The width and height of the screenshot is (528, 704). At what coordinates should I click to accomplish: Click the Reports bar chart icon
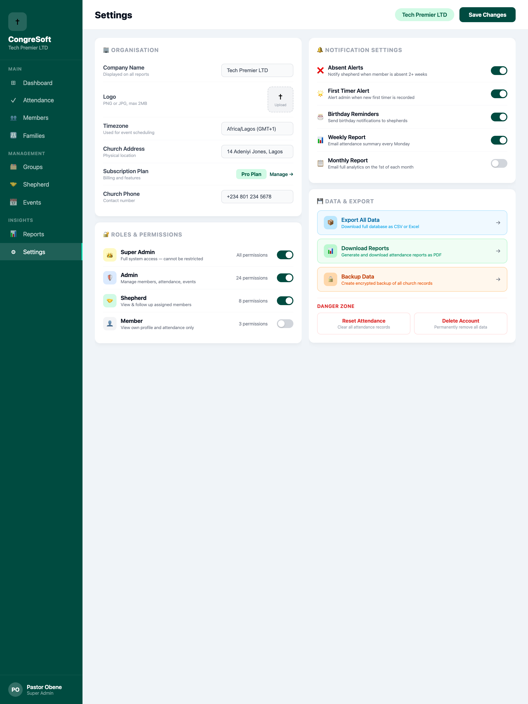pyautogui.click(x=13, y=234)
